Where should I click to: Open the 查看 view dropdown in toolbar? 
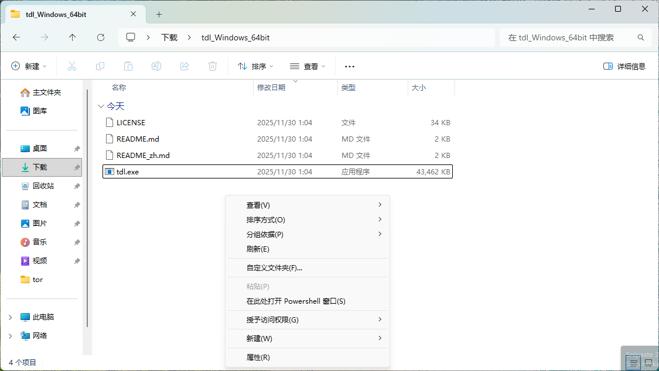click(308, 67)
